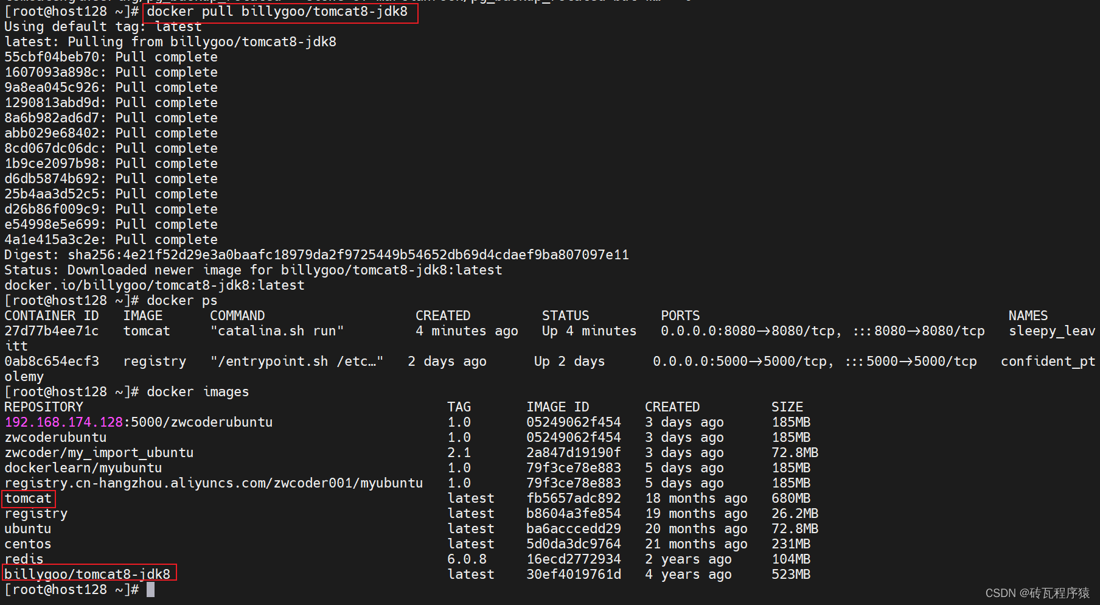Click image ID b8604a3fe854
This screenshot has width=1100, height=605.
click(574, 514)
